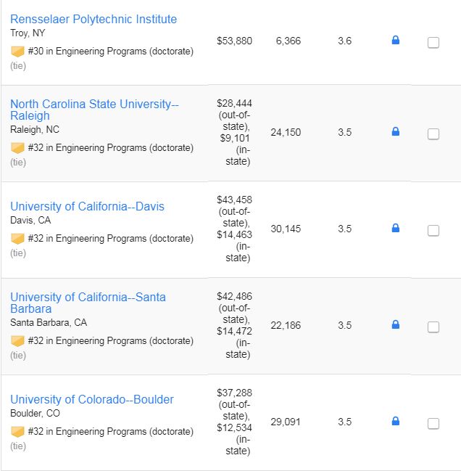Click ranking badge icon for Rensselaer Polytechnic

(x=17, y=52)
